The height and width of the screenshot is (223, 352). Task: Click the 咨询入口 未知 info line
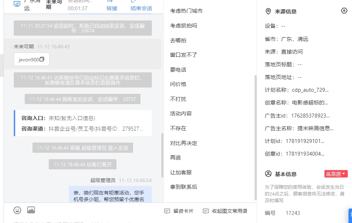coord(58,118)
